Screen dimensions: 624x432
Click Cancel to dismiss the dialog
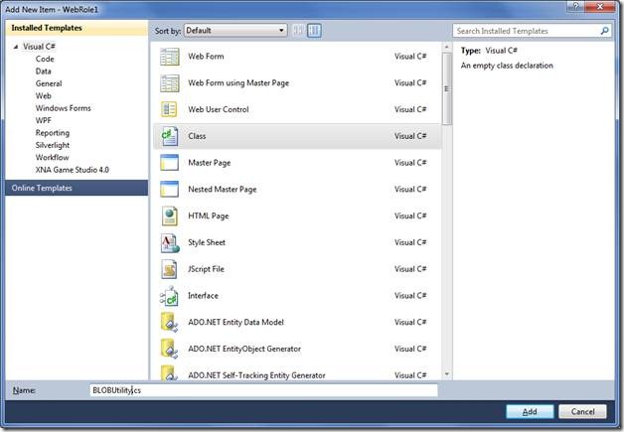(x=582, y=411)
